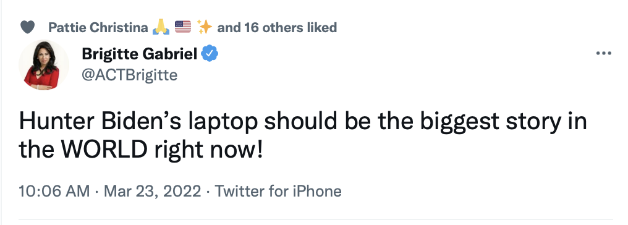Click the gray heart liked icon
The height and width of the screenshot is (225, 628).
(x=27, y=28)
